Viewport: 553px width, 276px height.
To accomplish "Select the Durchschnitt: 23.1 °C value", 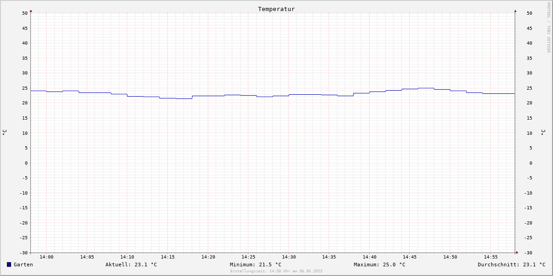I will (512, 264).
